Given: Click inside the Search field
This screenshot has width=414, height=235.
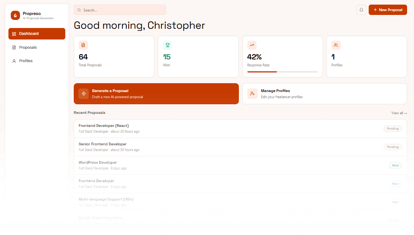Looking at the screenshot, I should [x=119, y=10].
